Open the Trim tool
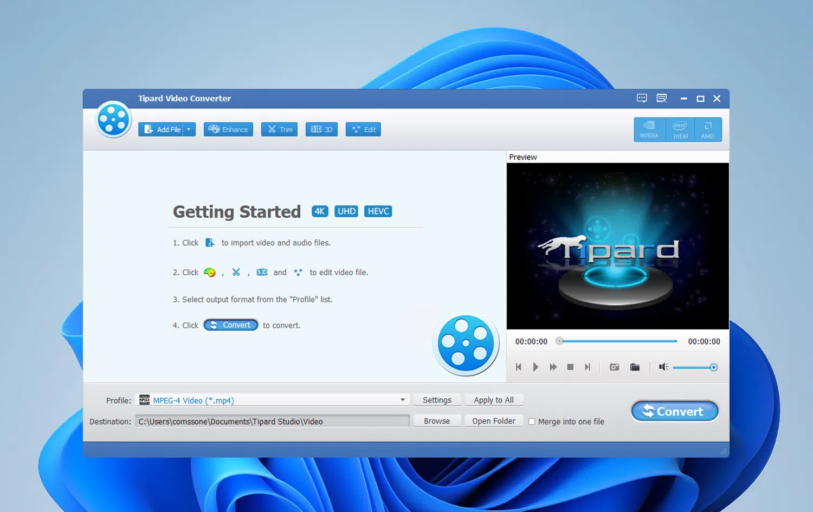Image resolution: width=813 pixels, height=512 pixels. (x=279, y=129)
